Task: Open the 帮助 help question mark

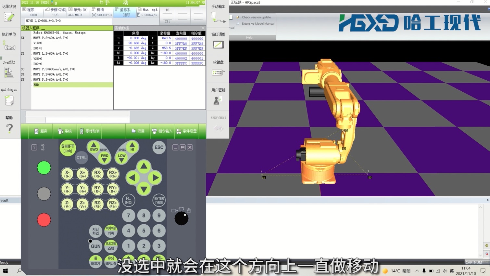Action: click(x=9, y=129)
